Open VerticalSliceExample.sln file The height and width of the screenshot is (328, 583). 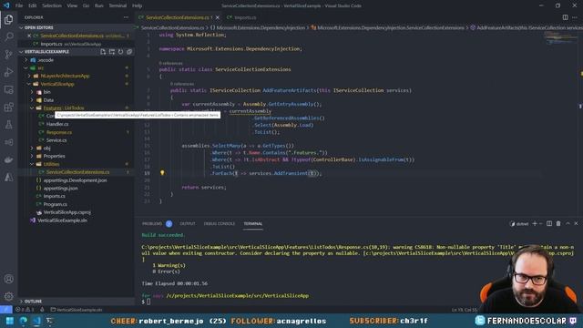click(62, 220)
